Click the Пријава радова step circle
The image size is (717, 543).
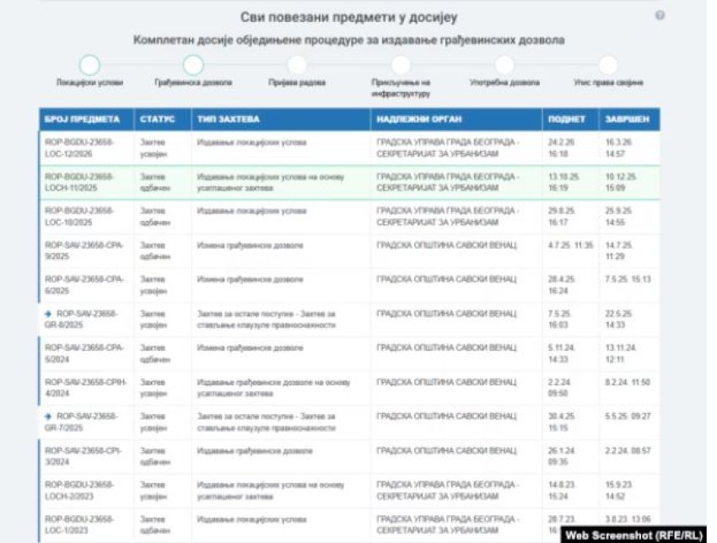297,65
